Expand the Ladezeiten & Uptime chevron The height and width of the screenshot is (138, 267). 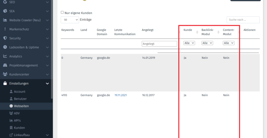coord(47,47)
